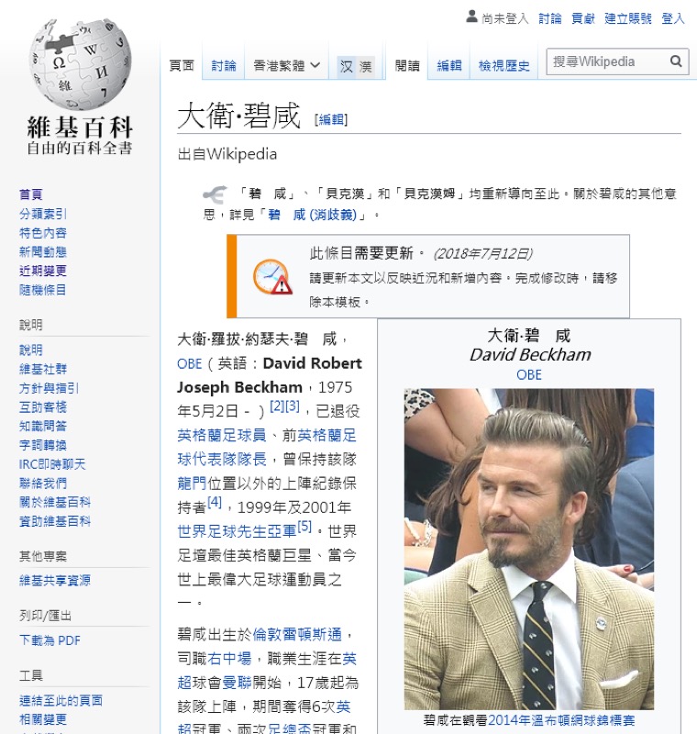Click the 建立賬號 link
This screenshot has height=734, width=697.
click(x=628, y=18)
